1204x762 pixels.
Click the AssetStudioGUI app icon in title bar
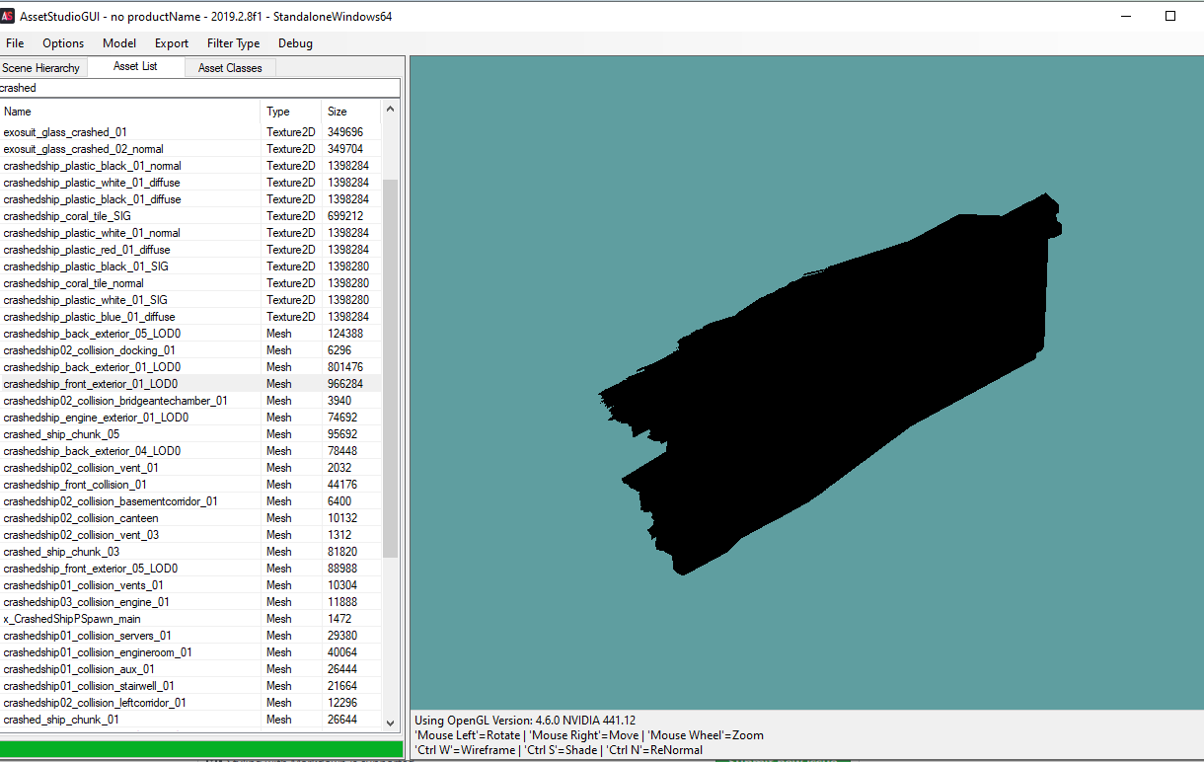tap(8, 16)
